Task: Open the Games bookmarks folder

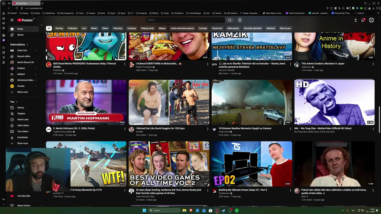Action: 217,13
